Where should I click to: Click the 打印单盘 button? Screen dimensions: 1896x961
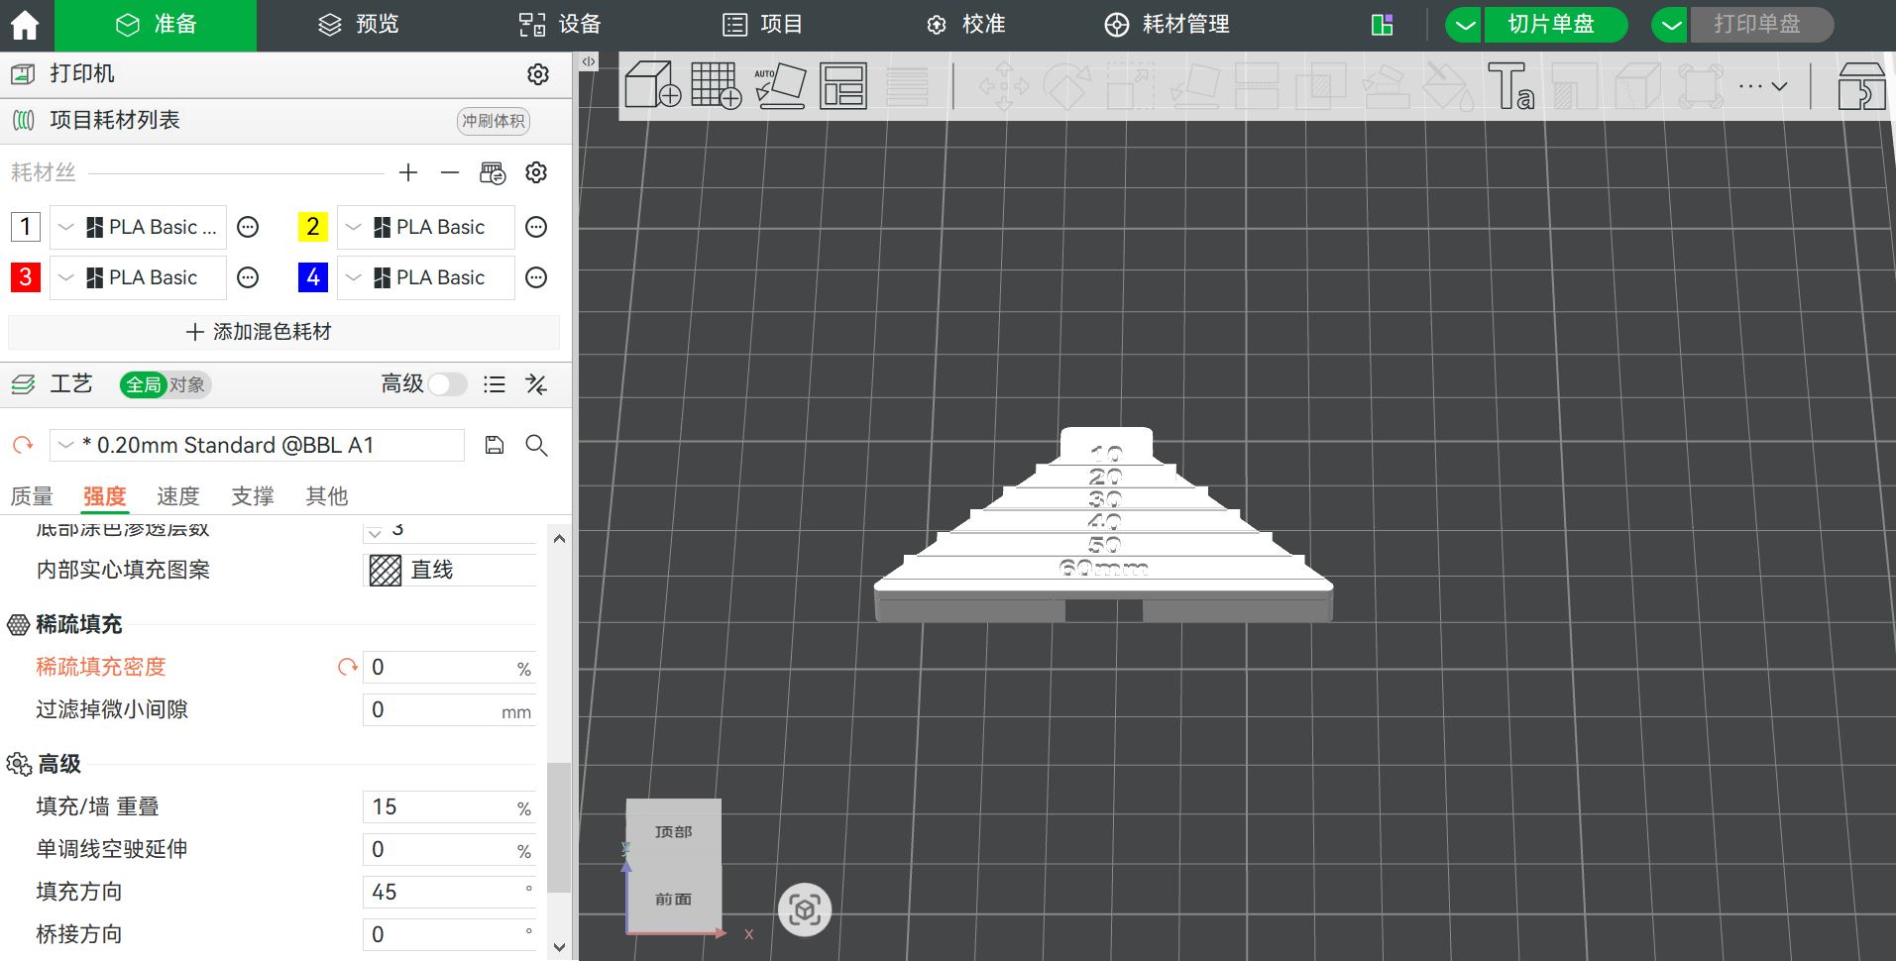click(x=1761, y=25)
